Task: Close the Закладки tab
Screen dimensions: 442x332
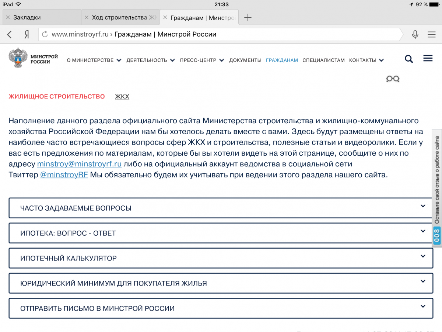Action: pyautogui.click(x=8, y=17)
